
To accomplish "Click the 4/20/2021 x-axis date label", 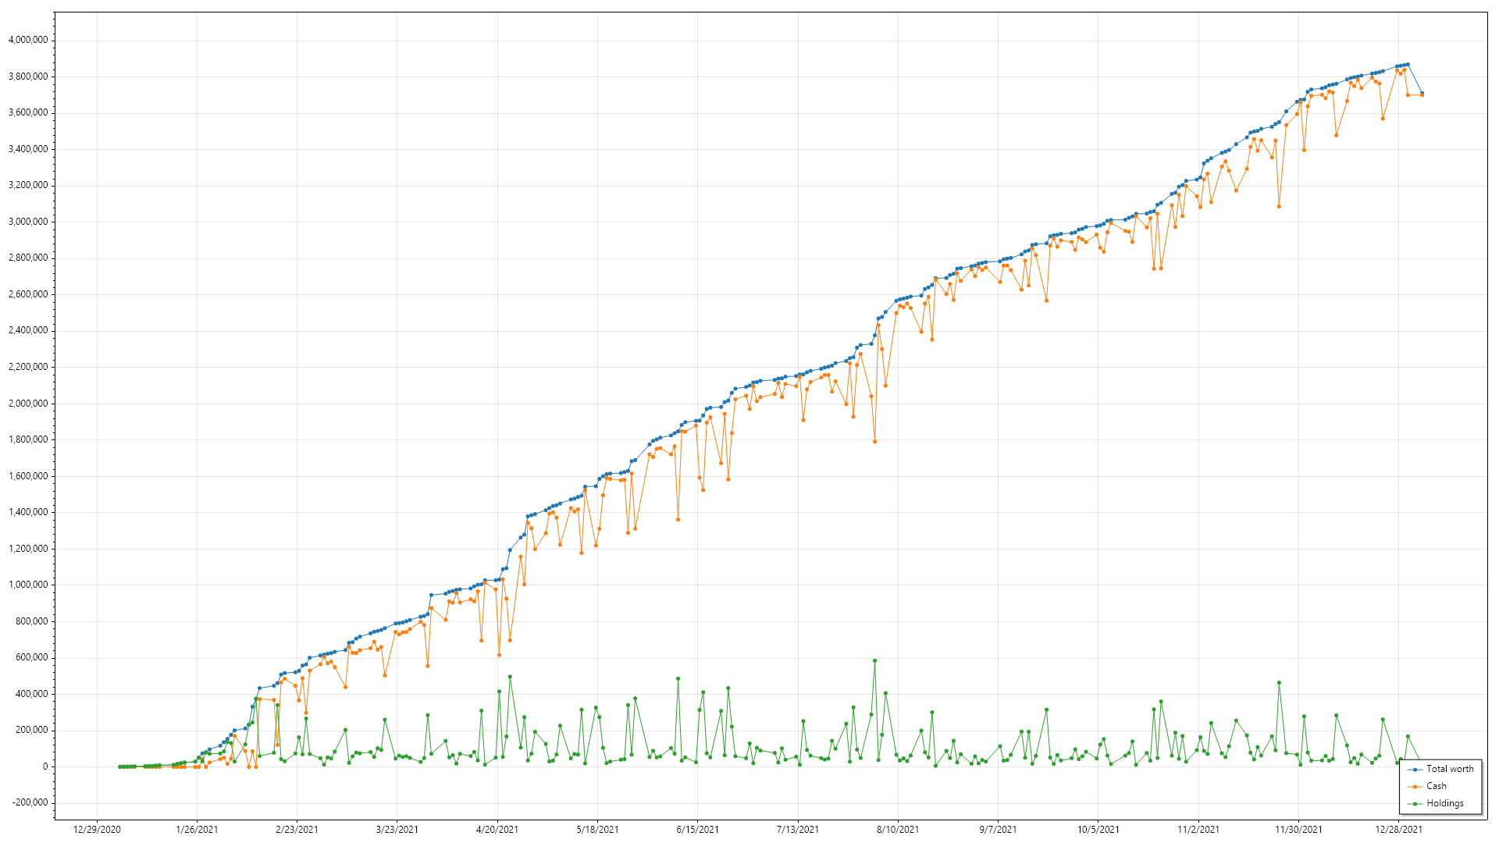I will 497,830.
